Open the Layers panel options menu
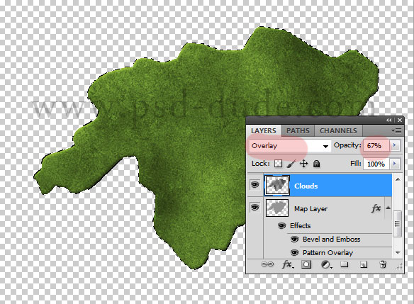This screenshot has width=414, height=304. point(396,130)
